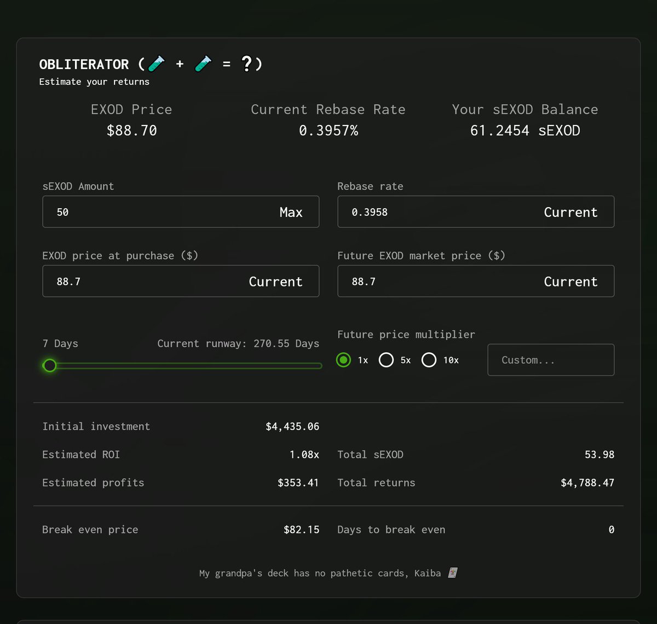This screenshot has height=624, width=657.
Task: Click the Custom multiplier input box
Action: 550,360
